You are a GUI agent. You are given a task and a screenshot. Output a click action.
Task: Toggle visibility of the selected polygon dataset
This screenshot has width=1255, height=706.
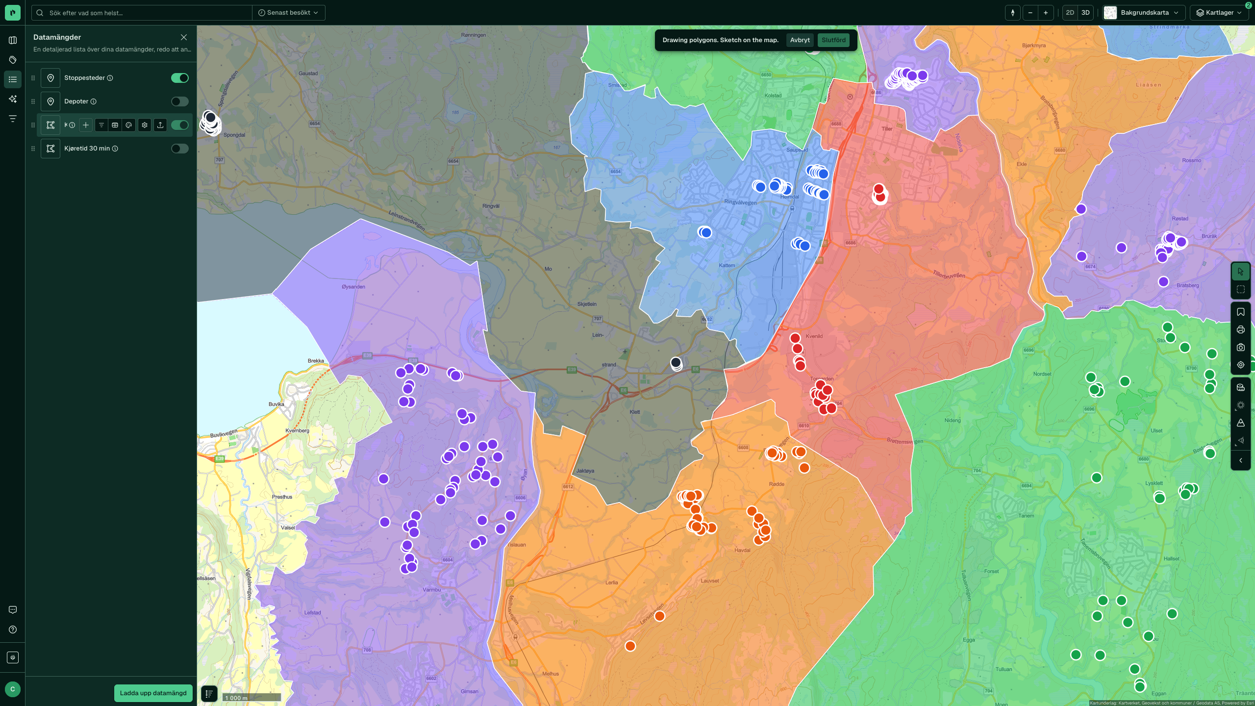[180, 125]
